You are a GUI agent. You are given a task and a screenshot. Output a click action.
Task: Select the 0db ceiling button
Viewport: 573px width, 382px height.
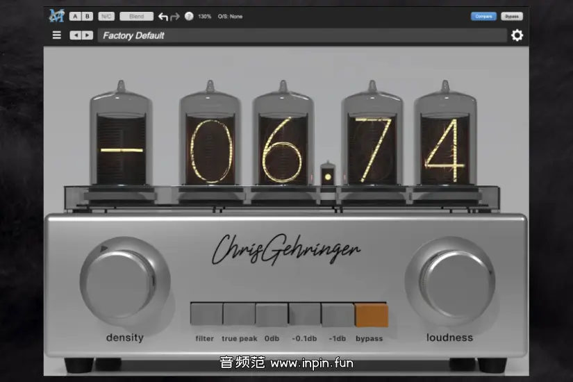click(272, 314)
